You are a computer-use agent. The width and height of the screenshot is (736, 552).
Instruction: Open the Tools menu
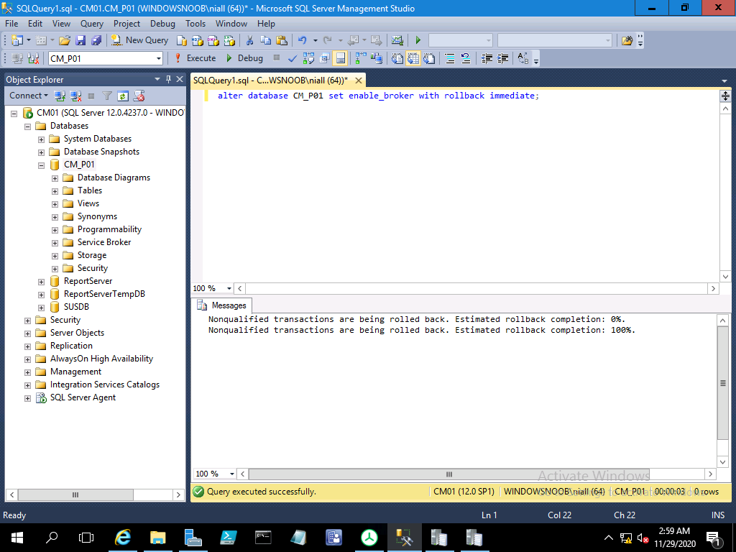pyautogui.click(x=195, y=24)
